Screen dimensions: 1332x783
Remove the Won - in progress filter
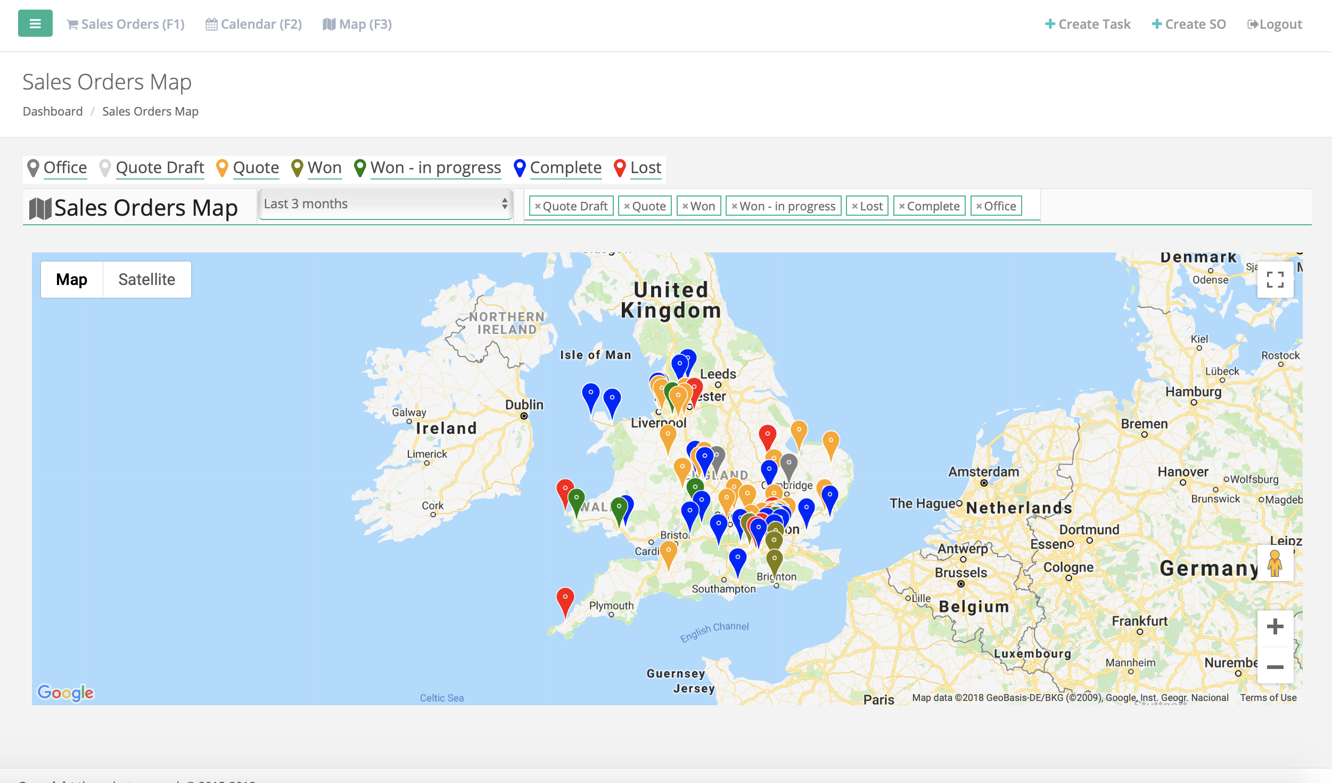(734, 206)
